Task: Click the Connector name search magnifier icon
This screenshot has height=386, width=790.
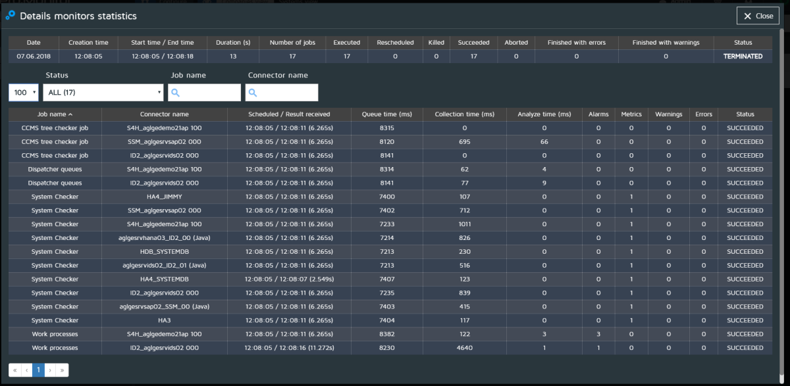Action: [x=253, y=93]
